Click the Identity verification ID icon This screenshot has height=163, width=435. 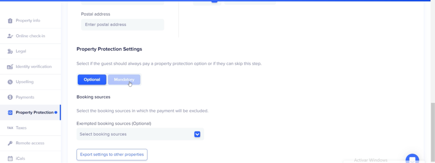[x=10, y=67]
